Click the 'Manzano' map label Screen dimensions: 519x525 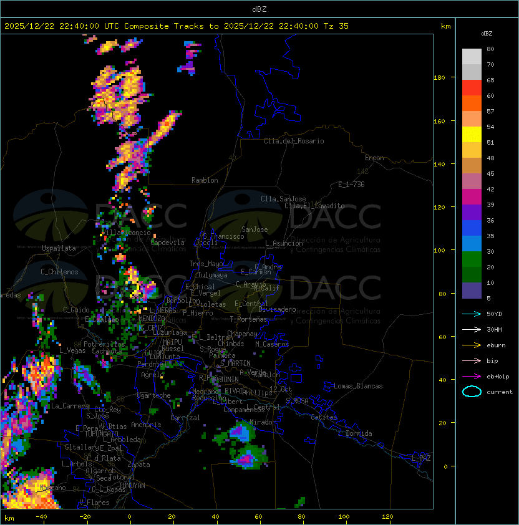[x=52, y=488]
